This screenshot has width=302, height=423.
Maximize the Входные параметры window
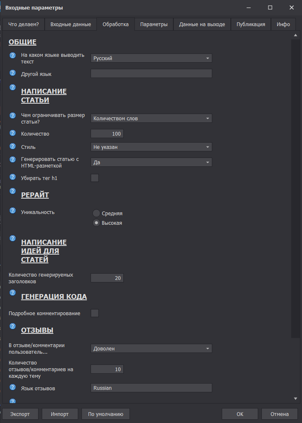click(x=270, y=7)
